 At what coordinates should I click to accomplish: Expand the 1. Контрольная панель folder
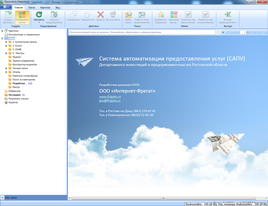[6, 42]
